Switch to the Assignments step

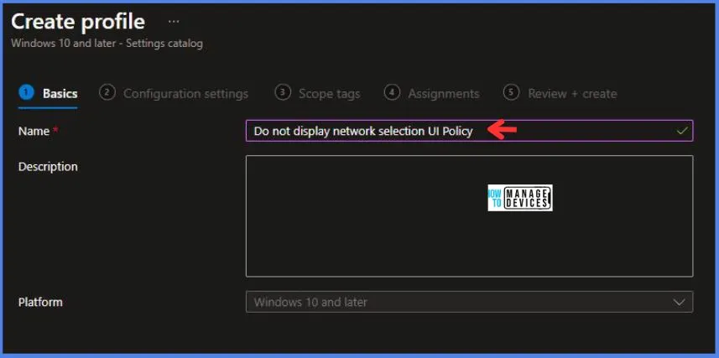[x=431, y=94]
